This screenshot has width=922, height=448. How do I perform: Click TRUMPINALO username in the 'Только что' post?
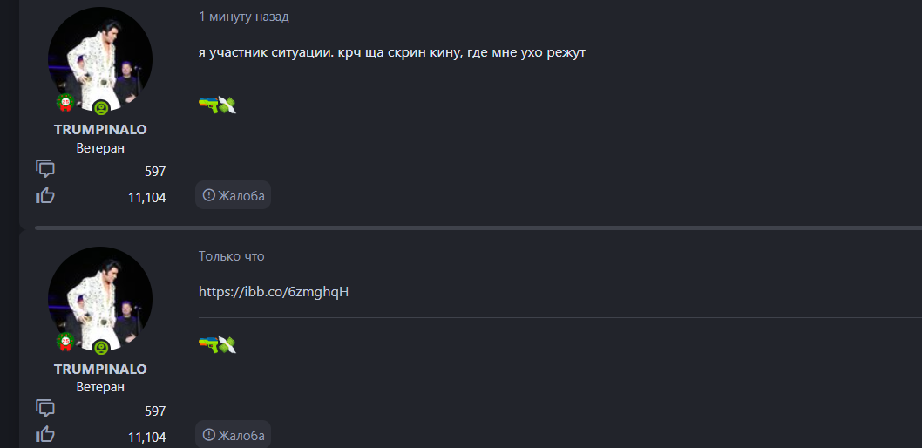[100, 369]
